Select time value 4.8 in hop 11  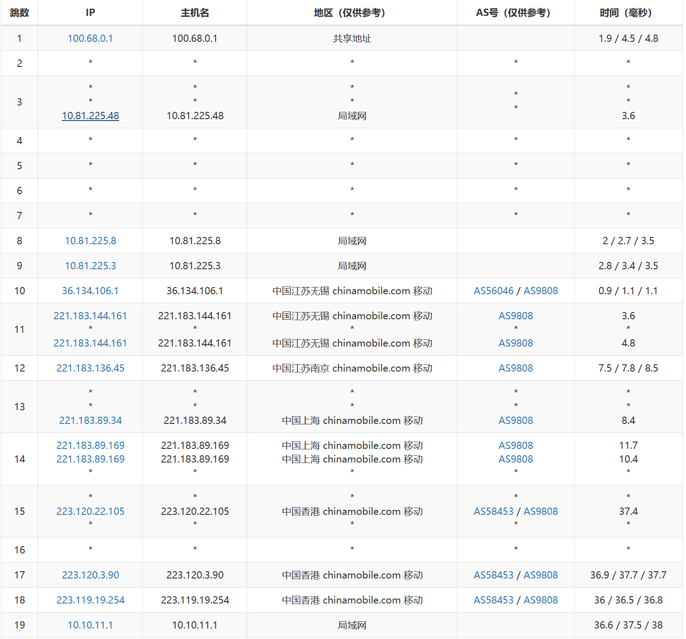[628, 343]
